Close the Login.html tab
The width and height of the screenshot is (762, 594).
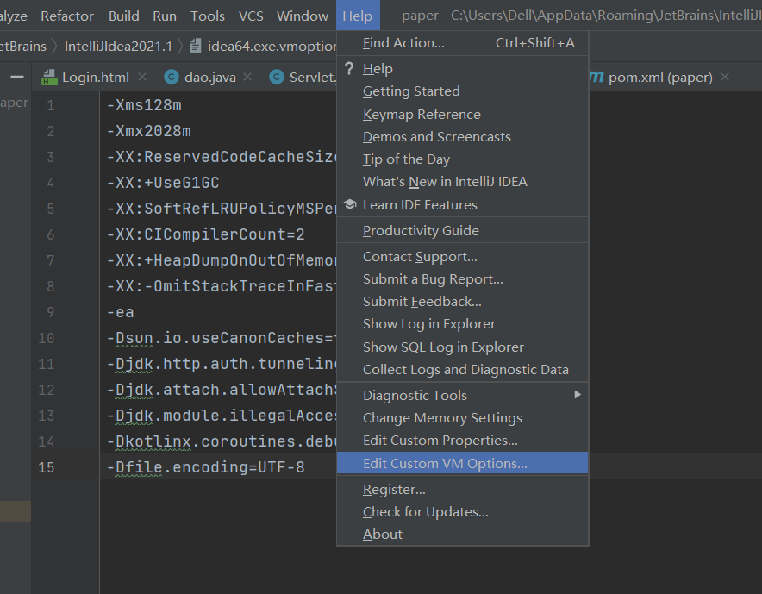click(142, 77)
